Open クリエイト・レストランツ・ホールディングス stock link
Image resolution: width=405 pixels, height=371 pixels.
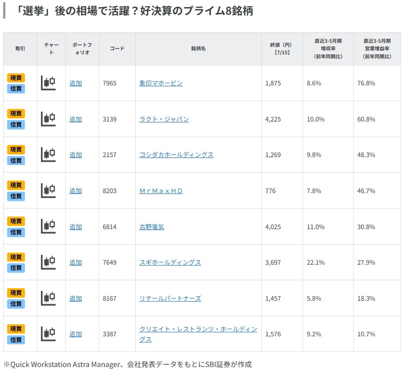click(198, 334)
